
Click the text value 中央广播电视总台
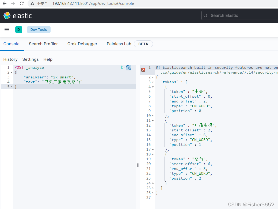[x=62, y=82]
